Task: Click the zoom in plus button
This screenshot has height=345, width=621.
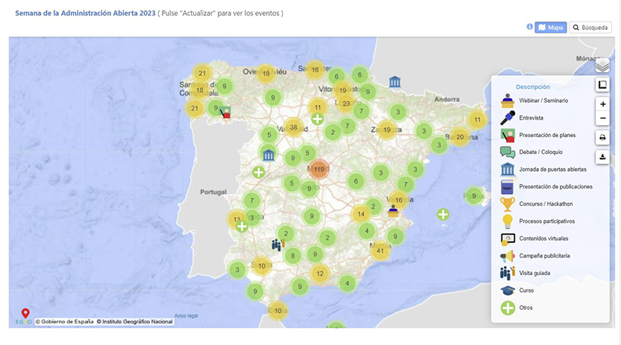Action: point(603,103)
